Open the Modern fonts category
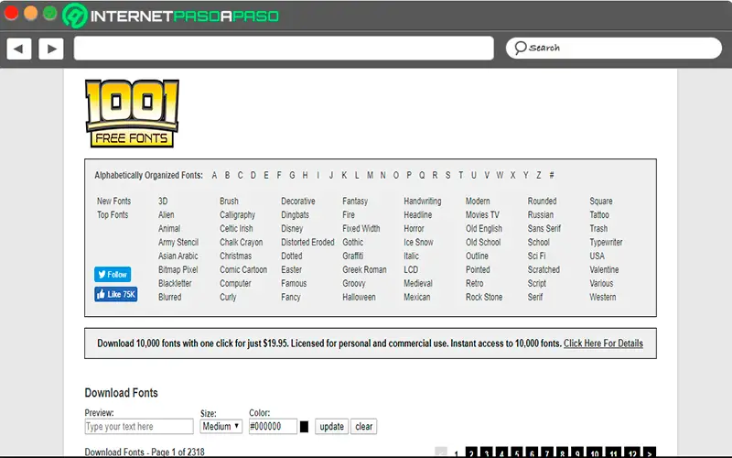732x458 pixels. coord(478,201)
